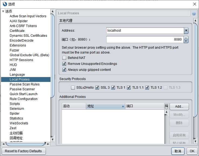Toggle the TLS 1 checkbox

113,88
